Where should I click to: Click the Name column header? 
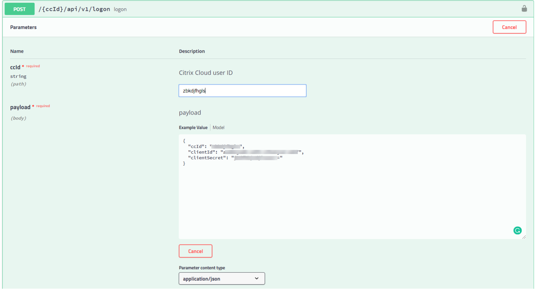click(17, 51)
